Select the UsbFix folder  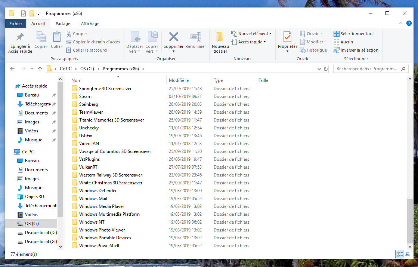pos(86,136)
